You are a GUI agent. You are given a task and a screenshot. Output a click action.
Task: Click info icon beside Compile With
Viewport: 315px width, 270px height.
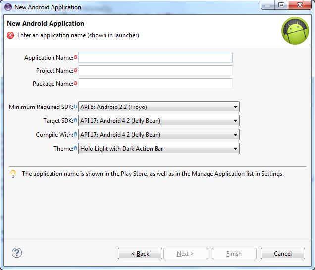click(75, 134)
